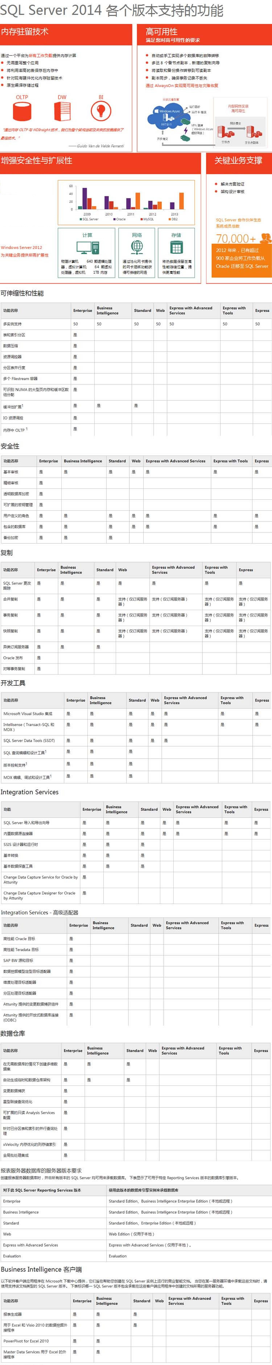Image resolution: width=272 pixels, height=1365 pixels.
Task: Click the Windows Server 2012 link
Action: pyautogui.click(x=21, y=248)
